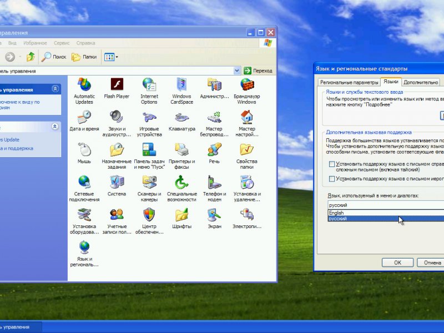Collapse the "управления" sidebar panel chevron

point(55,89)
